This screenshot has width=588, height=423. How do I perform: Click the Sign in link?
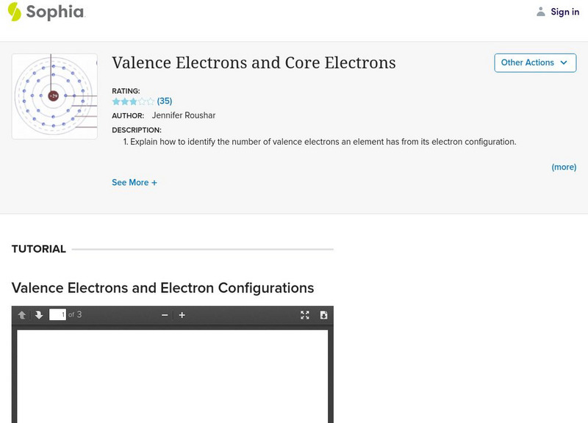[x=564, y=12]
